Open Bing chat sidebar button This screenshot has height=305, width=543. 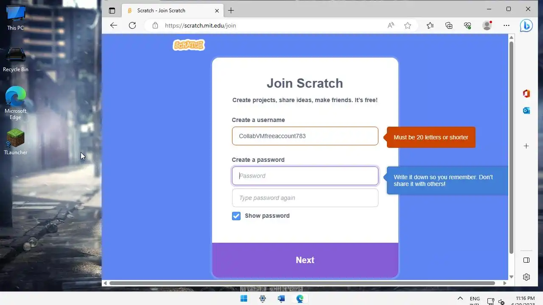pos(526,25)
